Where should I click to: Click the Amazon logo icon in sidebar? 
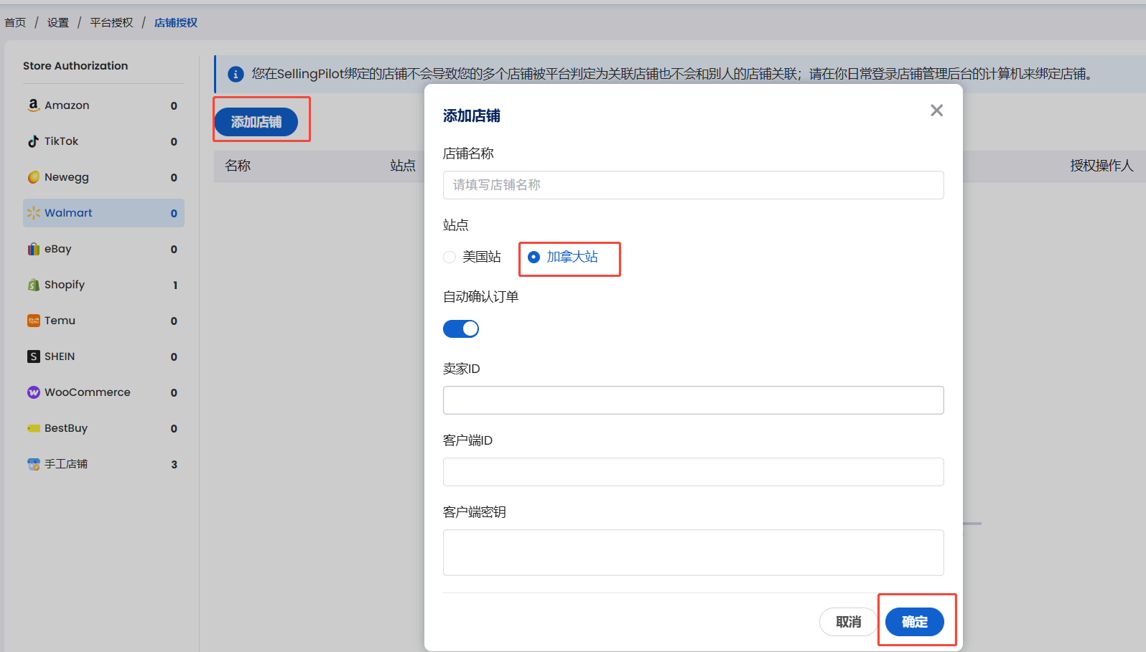33,105
